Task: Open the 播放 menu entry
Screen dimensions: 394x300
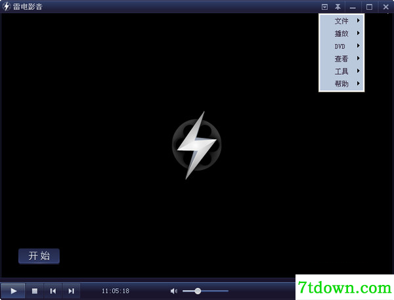Action: (341, 33)
